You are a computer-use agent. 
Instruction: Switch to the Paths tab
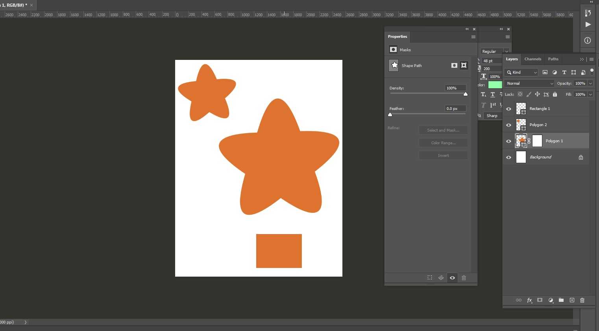[553, 59]
